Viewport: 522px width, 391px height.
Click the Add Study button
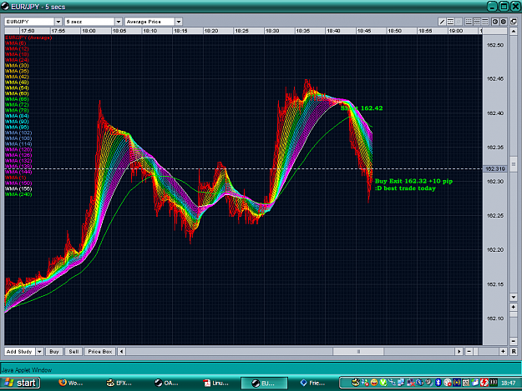[19, 352]
